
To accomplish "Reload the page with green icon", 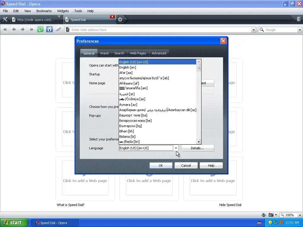I will [x=40, y=29].
